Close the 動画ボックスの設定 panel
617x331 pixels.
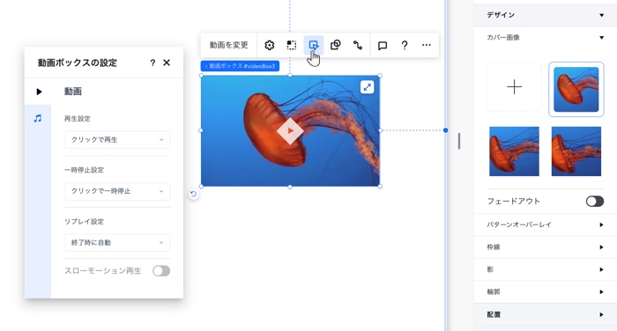click(x=167, y=63)
